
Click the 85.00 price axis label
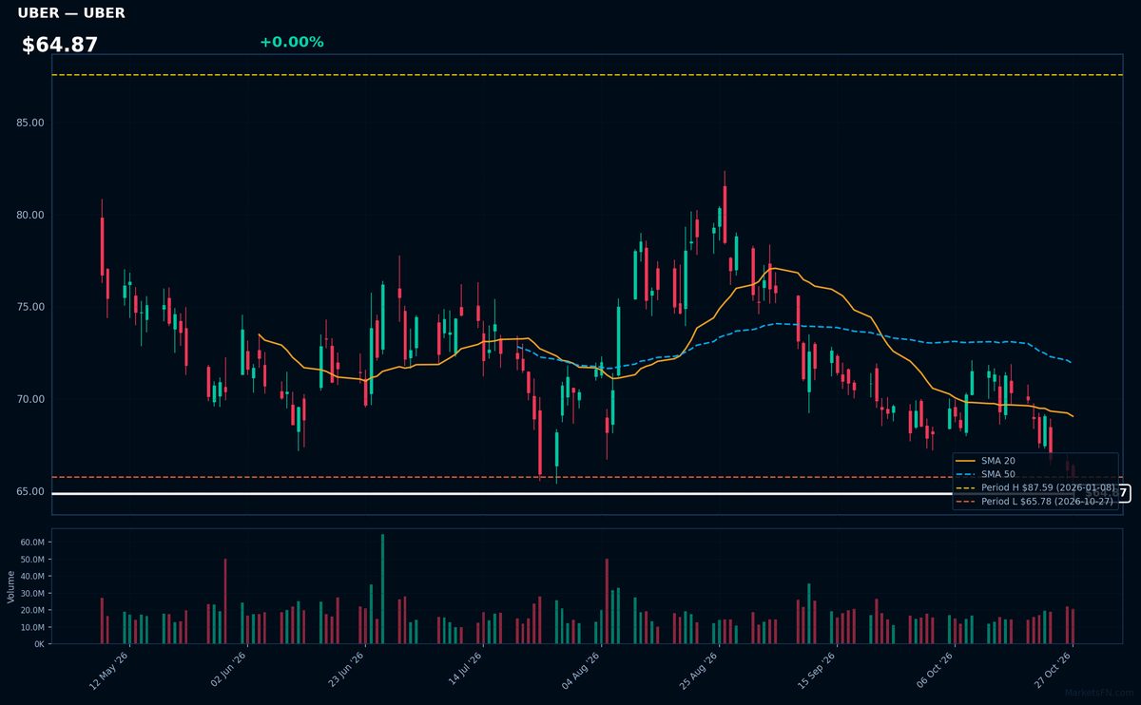tap(31, 123)
